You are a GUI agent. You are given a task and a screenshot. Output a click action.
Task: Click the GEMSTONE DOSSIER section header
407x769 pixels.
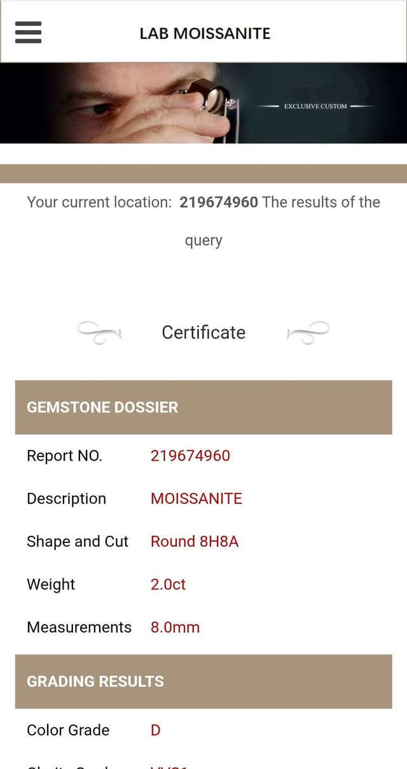coord(102,407)
